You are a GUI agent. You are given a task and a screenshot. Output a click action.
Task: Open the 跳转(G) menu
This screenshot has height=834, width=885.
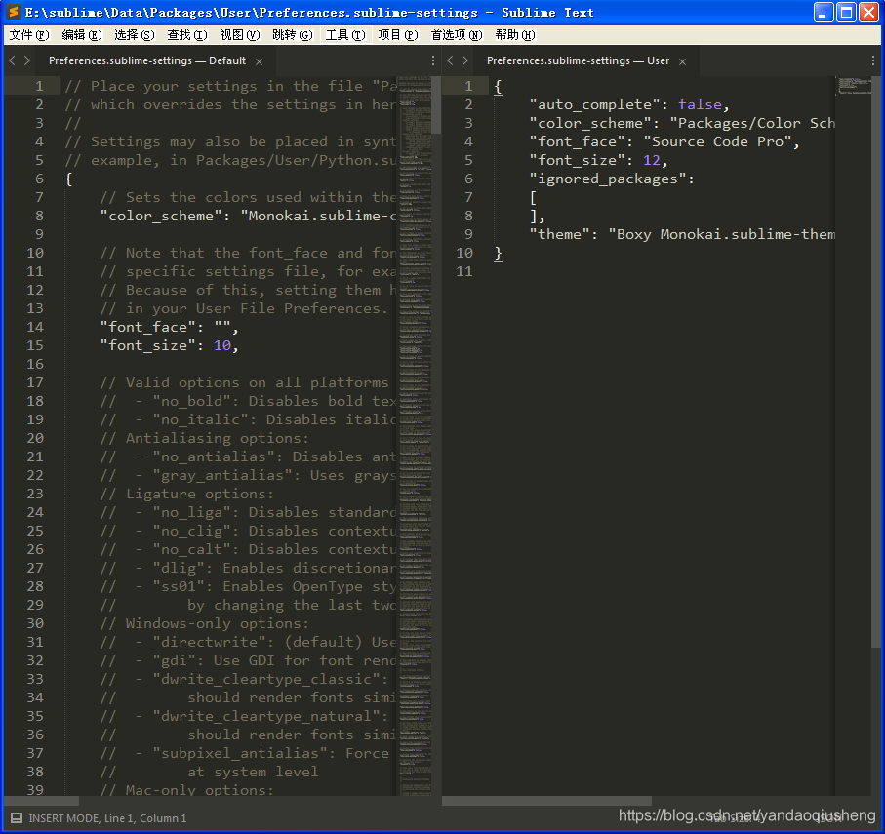pos(293,35)
